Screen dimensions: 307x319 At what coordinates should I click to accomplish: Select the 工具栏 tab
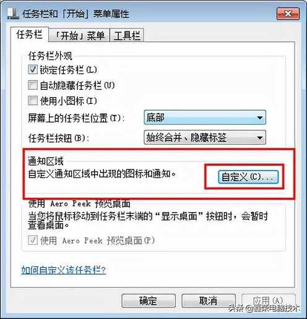[127, 35]
